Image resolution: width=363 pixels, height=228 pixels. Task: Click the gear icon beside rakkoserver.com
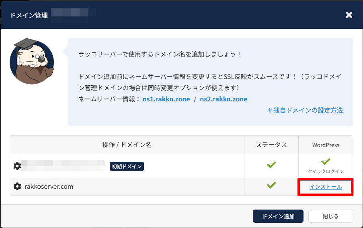(17, 187)
